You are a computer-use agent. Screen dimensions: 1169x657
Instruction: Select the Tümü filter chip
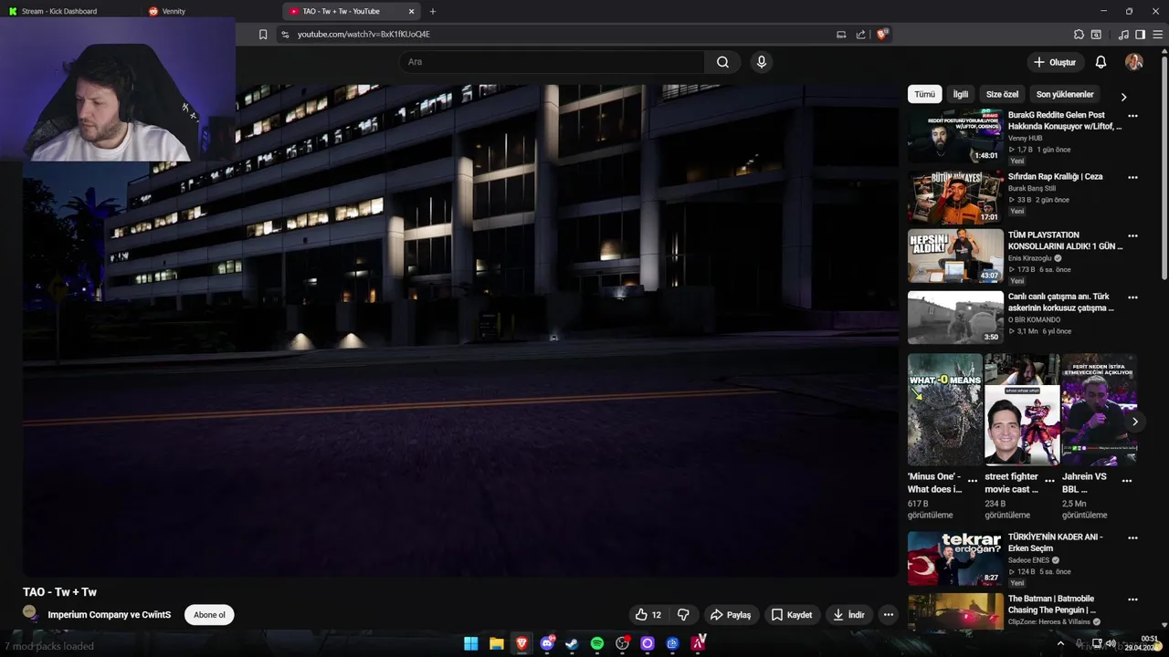924,94
